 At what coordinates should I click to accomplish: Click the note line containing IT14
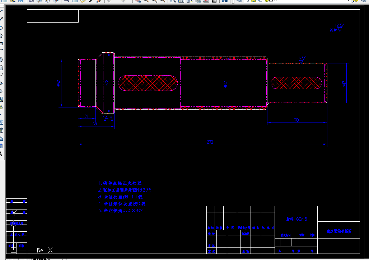(120, 197)
